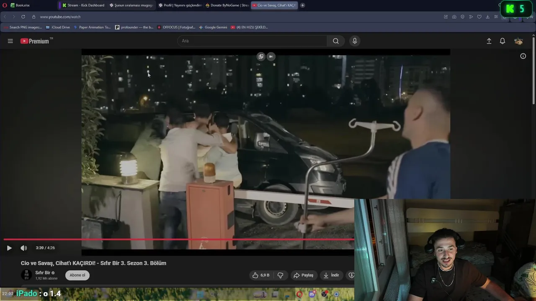Screen dimensions: 536x301
Task: View site security lock icon
Action: coord(34,17)
